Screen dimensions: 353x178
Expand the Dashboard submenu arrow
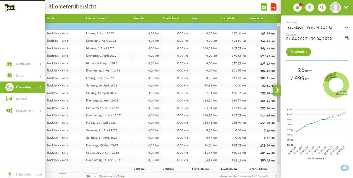click(41, 64)
